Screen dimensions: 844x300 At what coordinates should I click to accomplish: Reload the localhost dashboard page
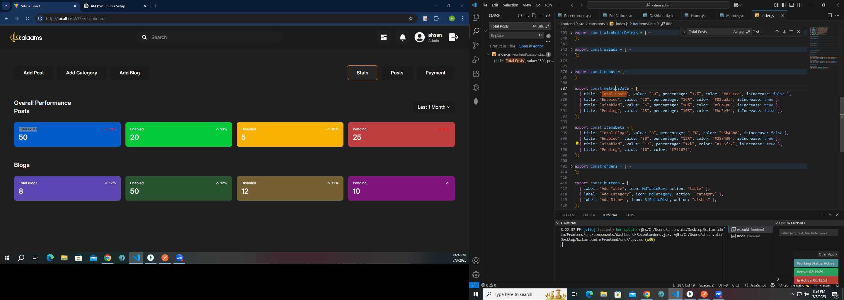pos(28,19)
